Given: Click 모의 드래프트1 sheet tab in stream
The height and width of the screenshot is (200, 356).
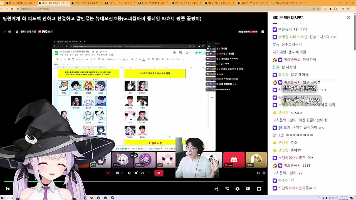Looking at the screenshot, I should (121, 149).
